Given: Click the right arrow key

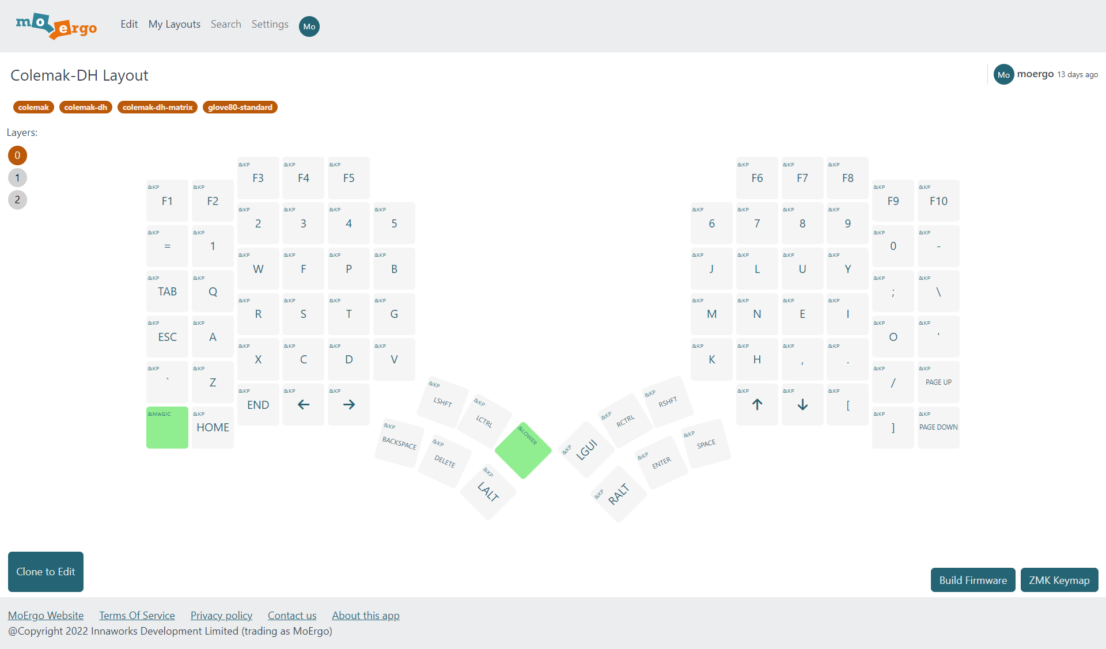Looking at the screenshot, I should pyautogui.click(x=349, y=405).
